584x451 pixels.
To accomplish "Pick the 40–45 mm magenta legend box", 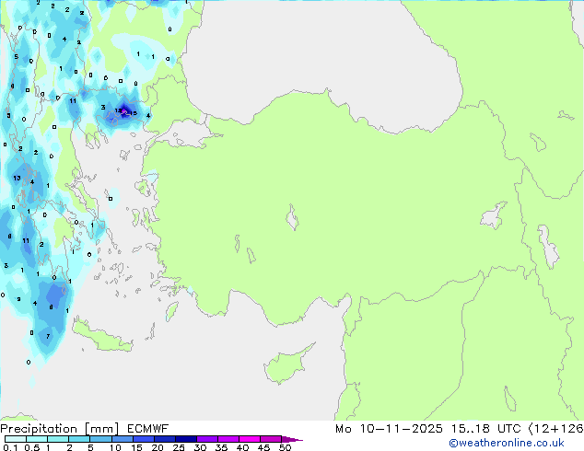I will (x=250, y=439).
